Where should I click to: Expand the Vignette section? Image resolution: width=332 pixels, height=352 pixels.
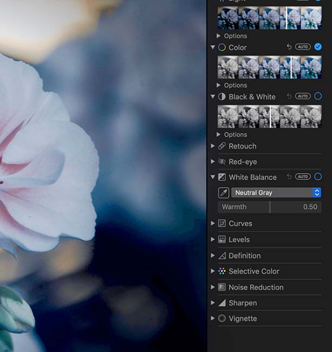point(213,318)
